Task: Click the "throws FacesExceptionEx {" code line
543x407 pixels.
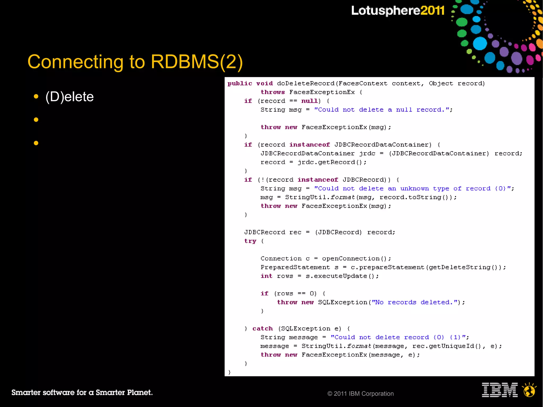Action: [x=312, y=92]
